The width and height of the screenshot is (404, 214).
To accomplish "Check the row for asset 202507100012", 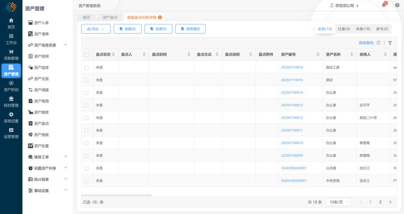I will point(87,118).
